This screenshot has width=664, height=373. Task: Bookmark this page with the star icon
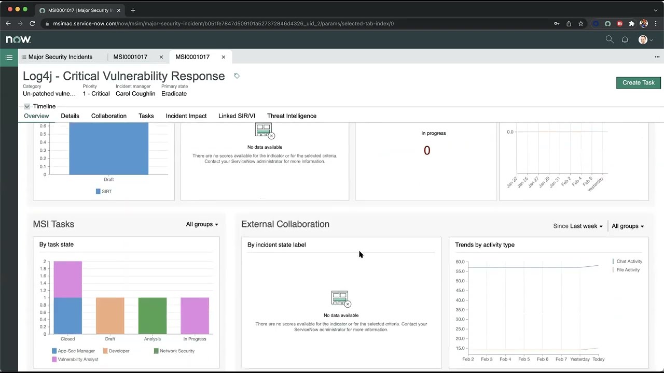pyautogui.click(x=581, y=23)
